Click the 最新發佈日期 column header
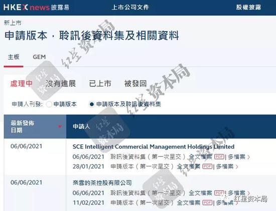The height and width of the screenshot is (211, 276). (35, 126)
